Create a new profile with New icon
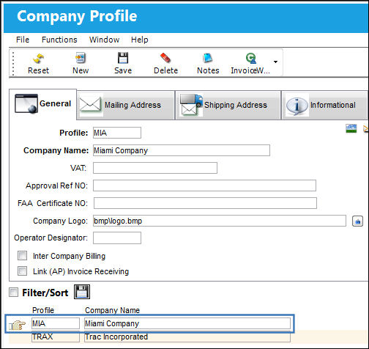 81,58
